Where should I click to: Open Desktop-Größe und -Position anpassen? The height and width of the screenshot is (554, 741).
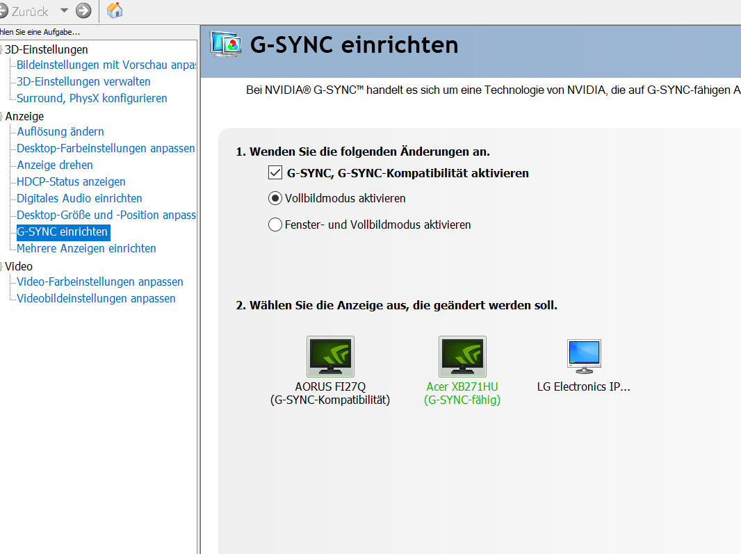[x=106, y=215]
